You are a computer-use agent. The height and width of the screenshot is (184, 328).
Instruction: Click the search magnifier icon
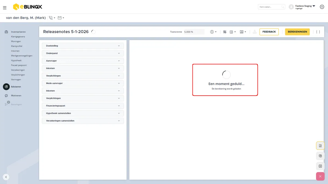[x=283, y=7]
